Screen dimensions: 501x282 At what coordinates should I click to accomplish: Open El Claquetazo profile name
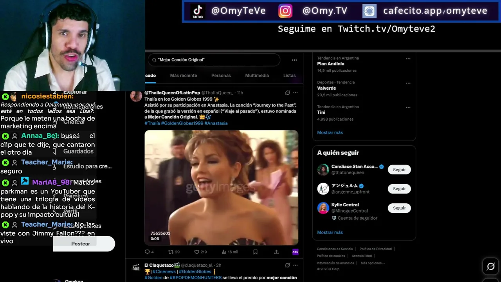[x=162, y=265]
